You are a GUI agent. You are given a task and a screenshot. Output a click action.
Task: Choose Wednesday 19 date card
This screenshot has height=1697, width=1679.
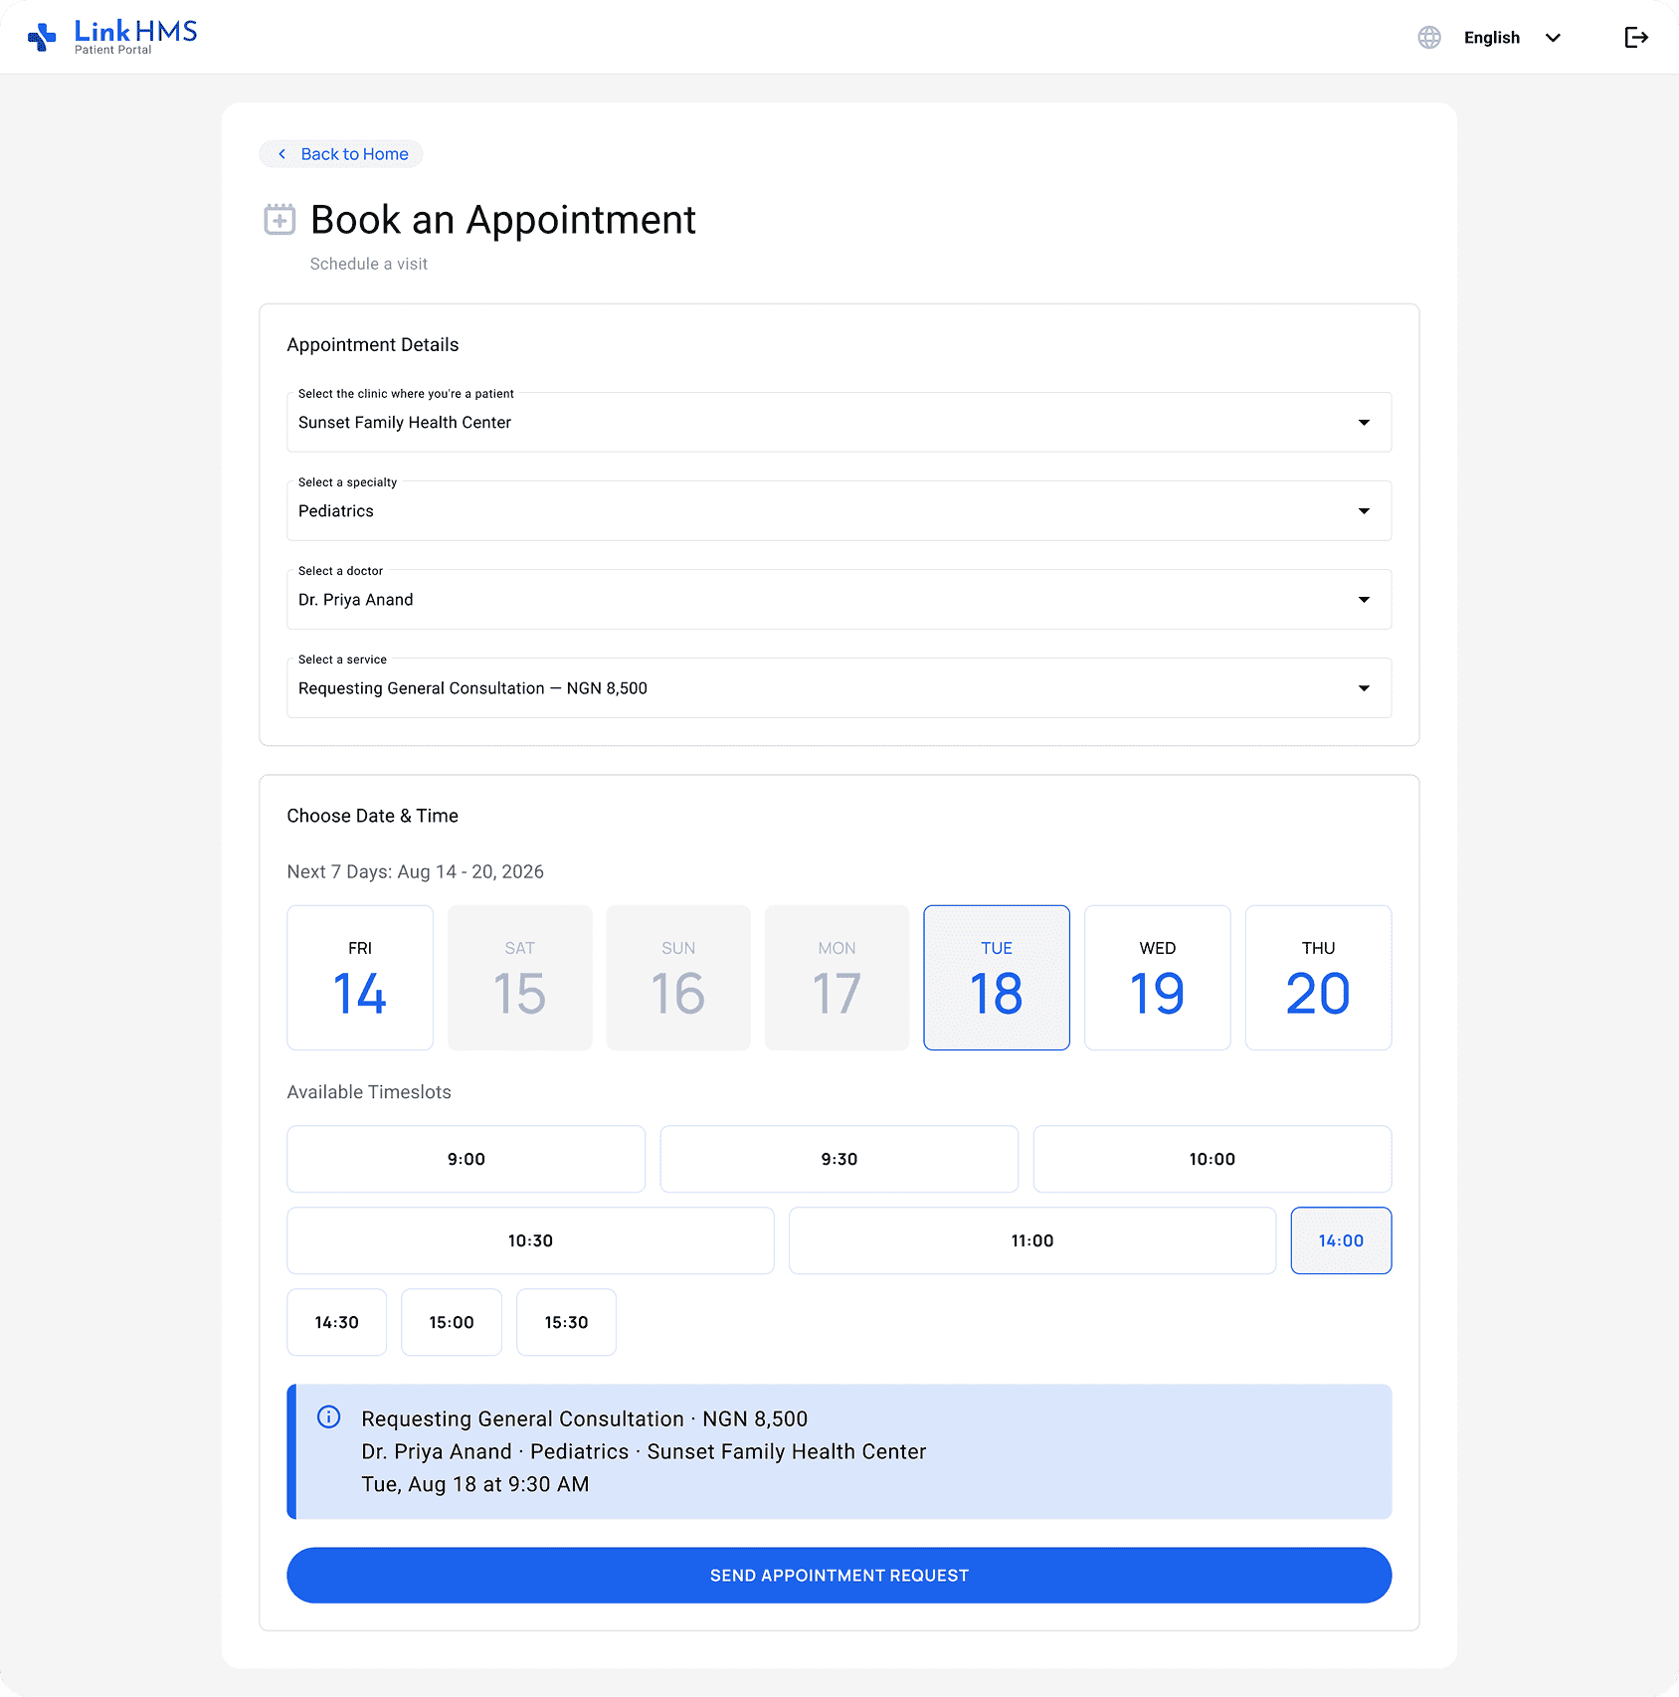click(x=1158, y=978)
